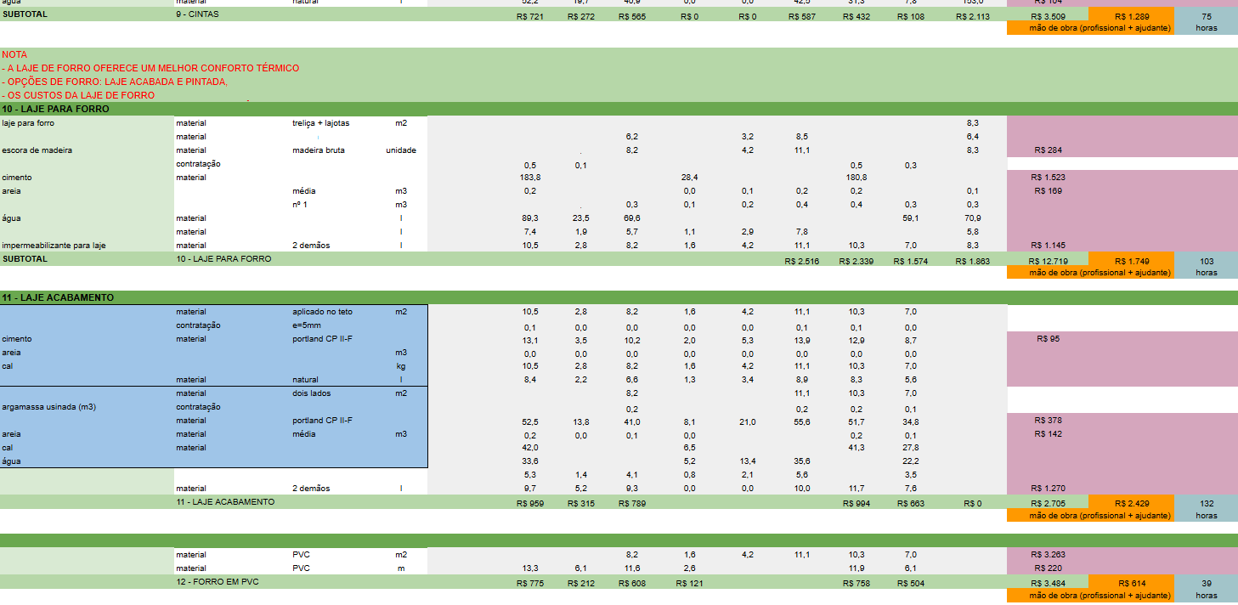Click the argamassa usinada (m3) cell
1238x605 pixels.
(x=48, y=407)
